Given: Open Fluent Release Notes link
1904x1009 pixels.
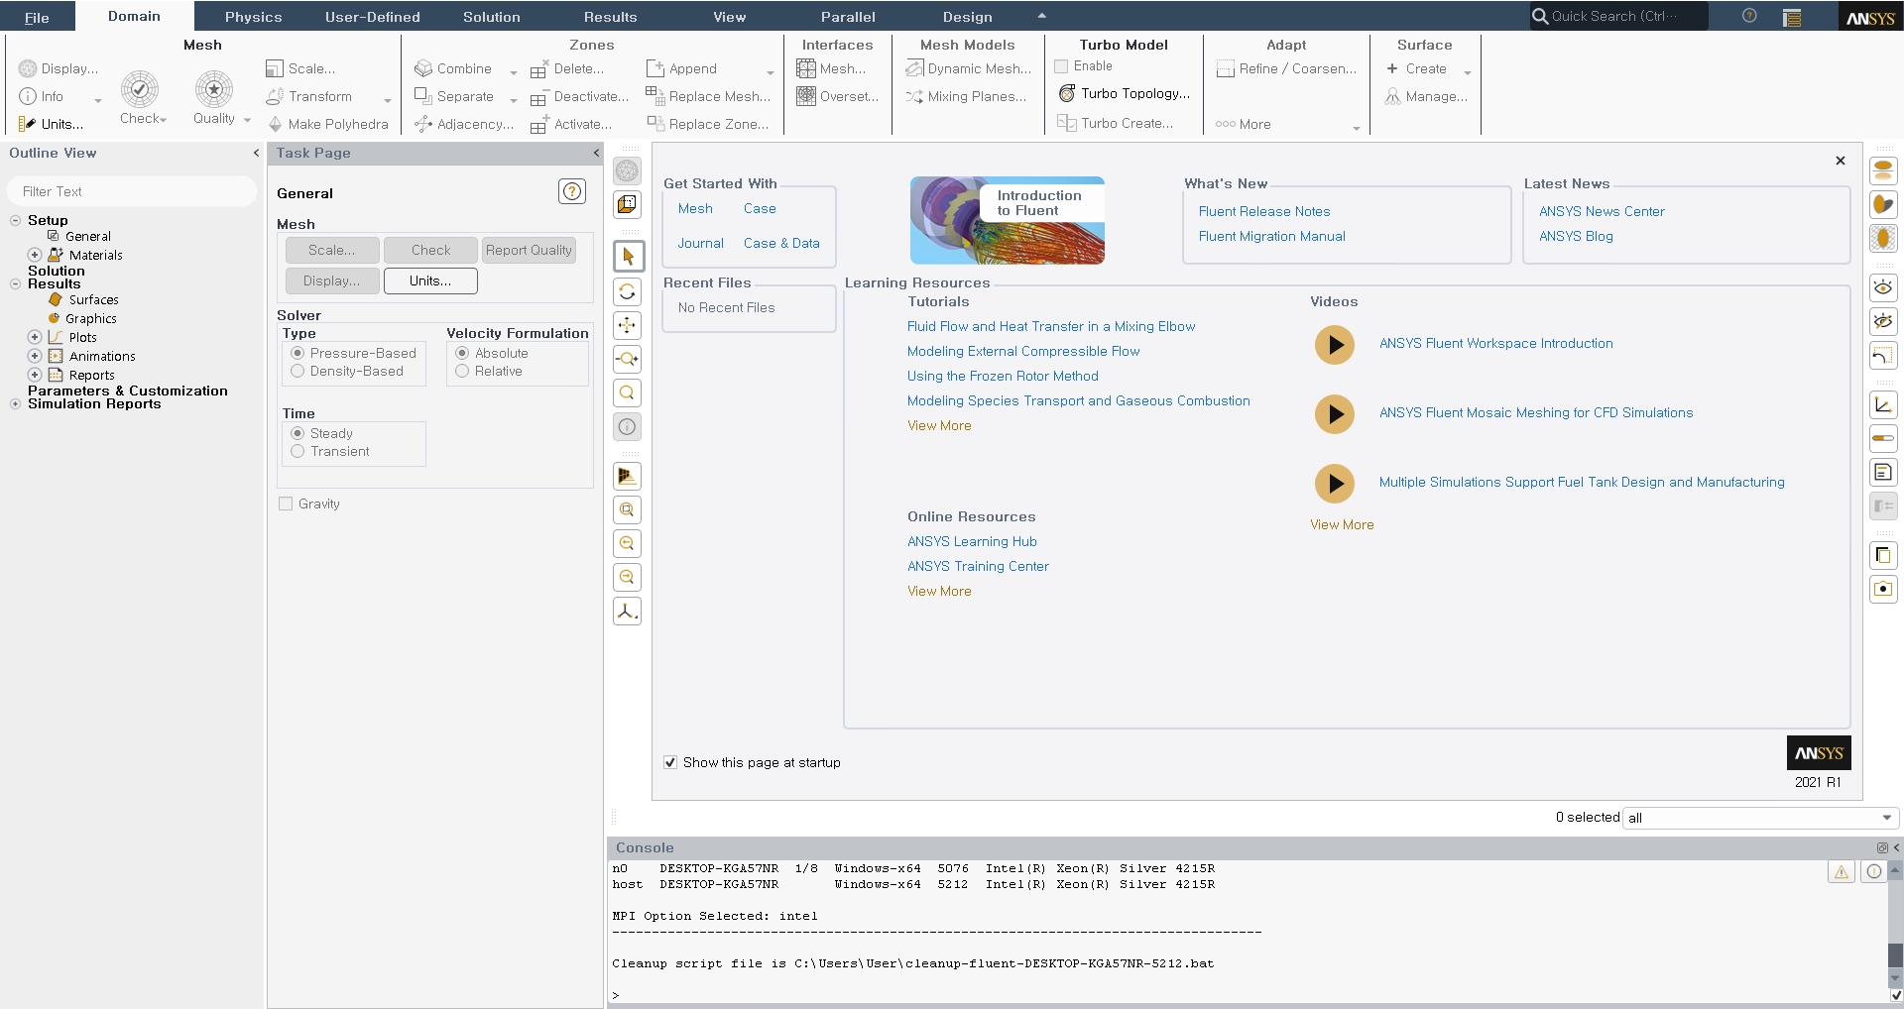Looking at the screenshot, I should [1264, 211].
